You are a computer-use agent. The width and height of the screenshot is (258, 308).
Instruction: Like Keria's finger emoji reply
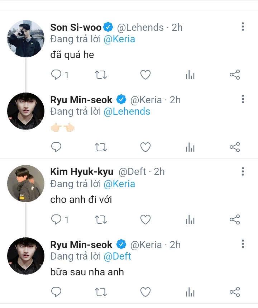click(x=145, y=147)
